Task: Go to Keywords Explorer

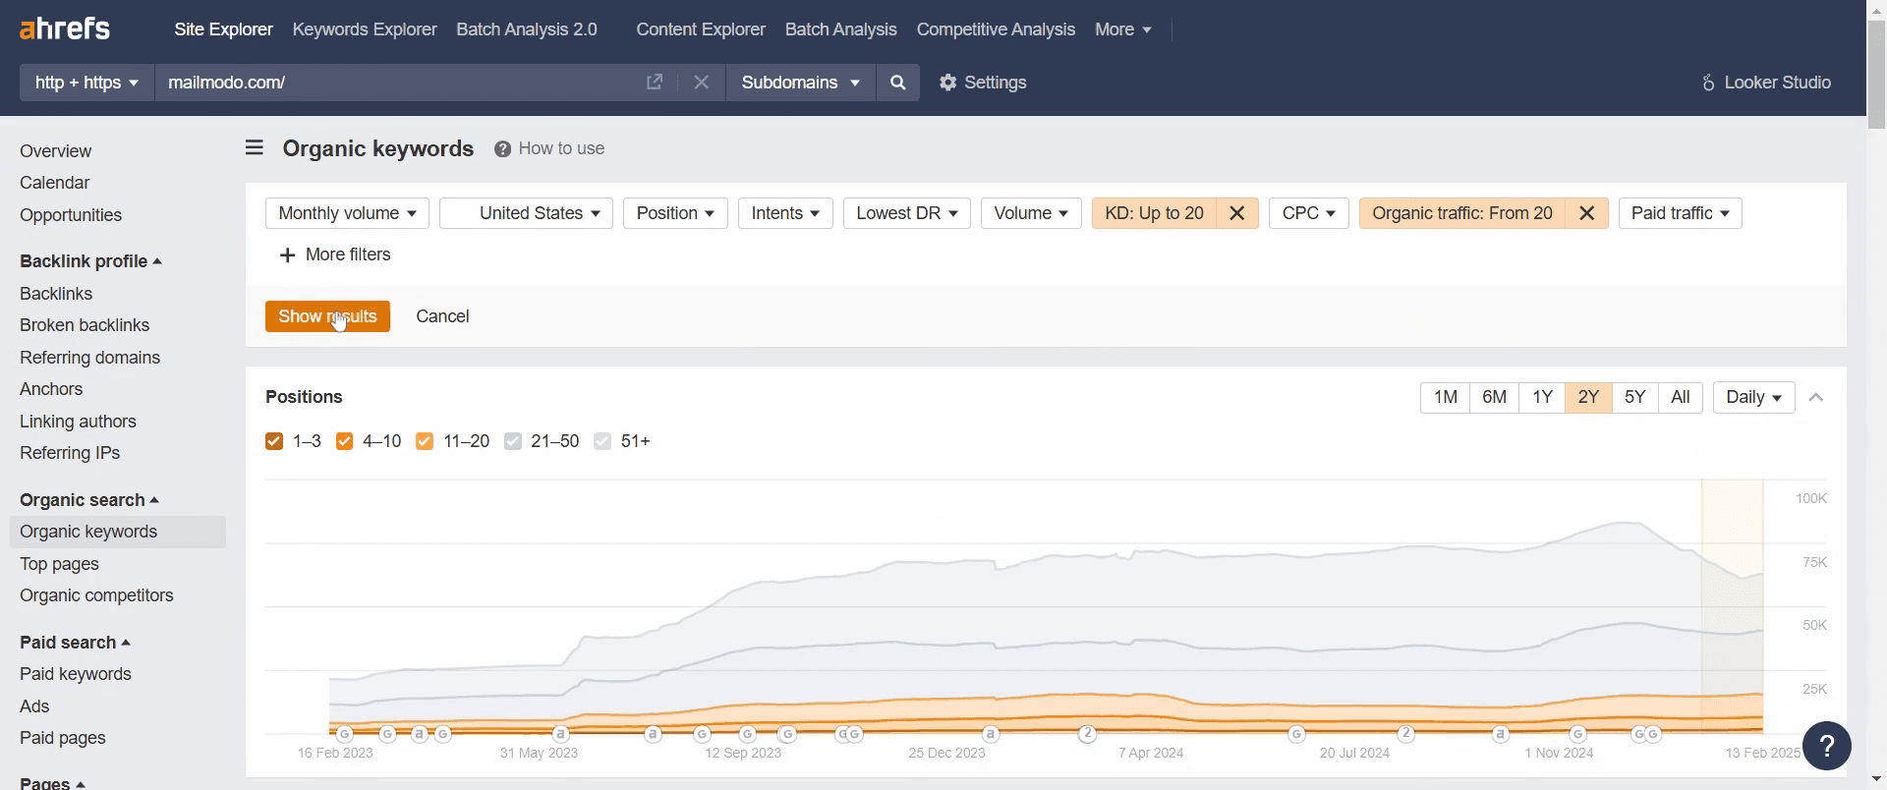Action: [x=365, y=29]
